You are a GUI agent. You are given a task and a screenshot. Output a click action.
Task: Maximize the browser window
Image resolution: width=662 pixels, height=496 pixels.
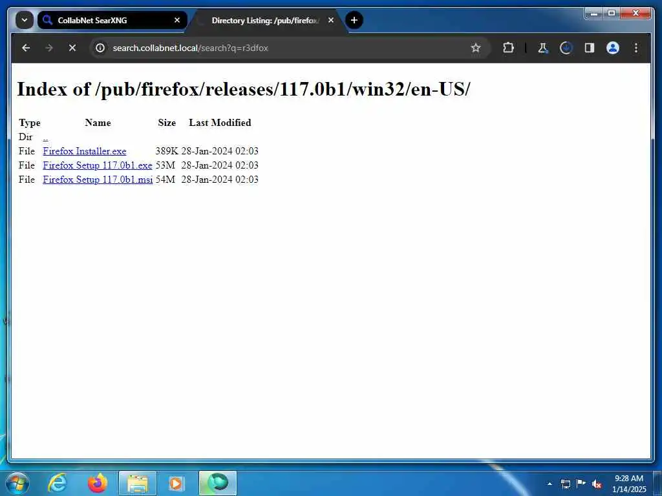[x=612, y=13]
